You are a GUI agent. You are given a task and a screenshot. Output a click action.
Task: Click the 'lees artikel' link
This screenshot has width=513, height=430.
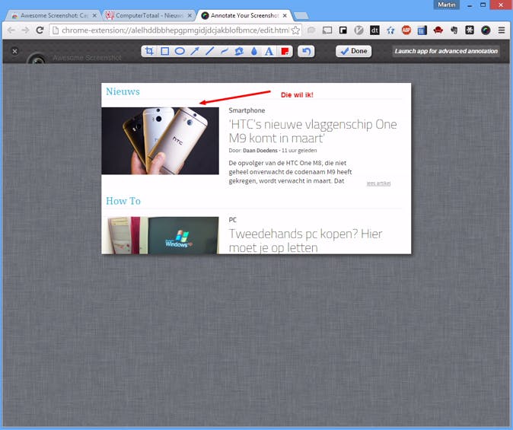378,183
